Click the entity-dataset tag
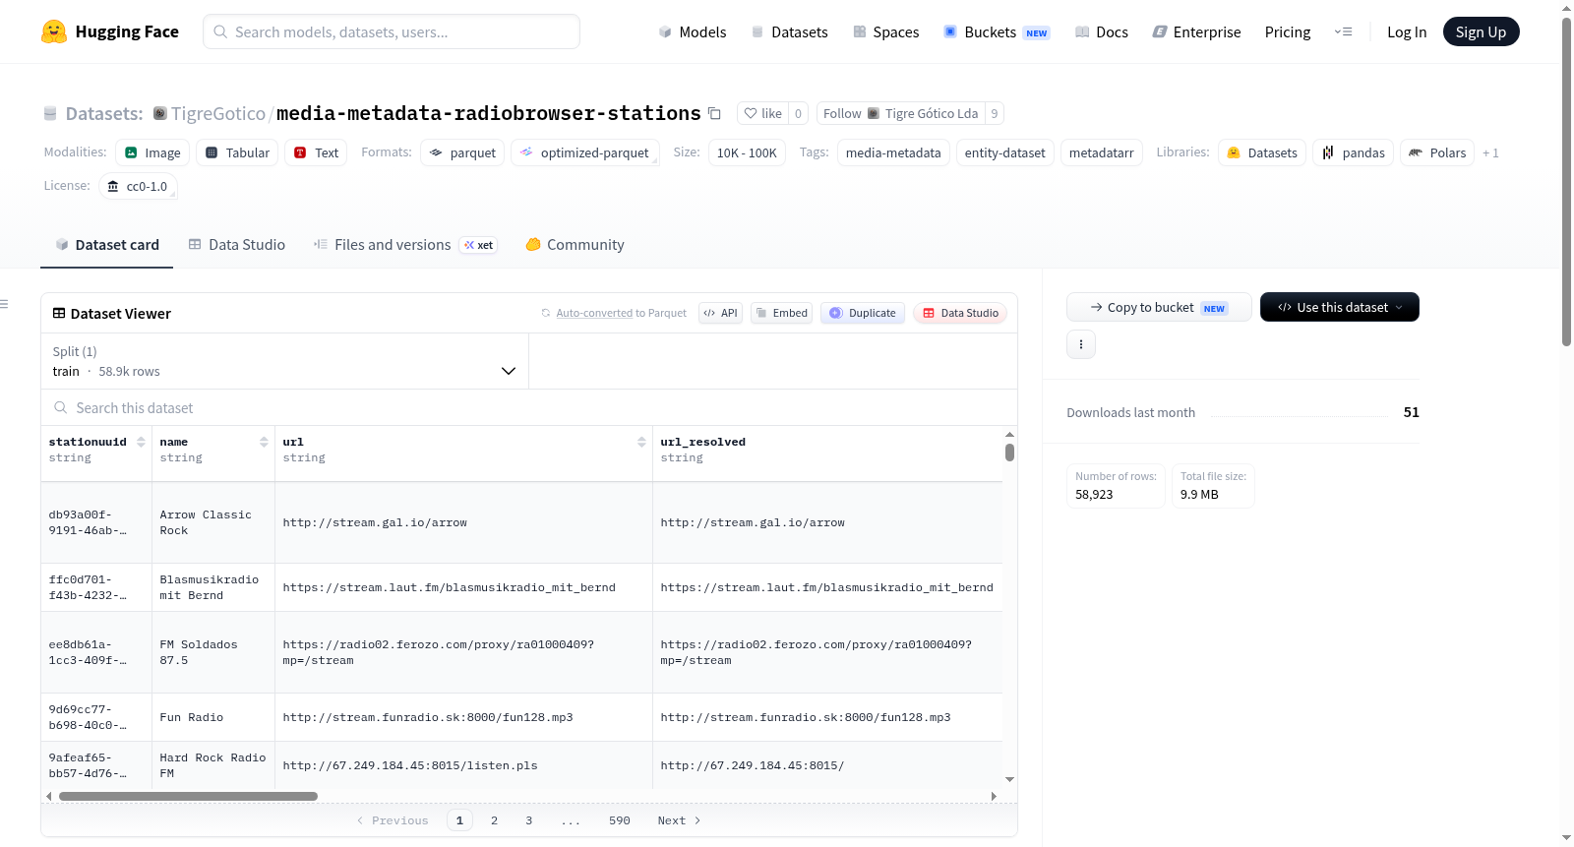 pyautogui.click(x=1004, y=152)
